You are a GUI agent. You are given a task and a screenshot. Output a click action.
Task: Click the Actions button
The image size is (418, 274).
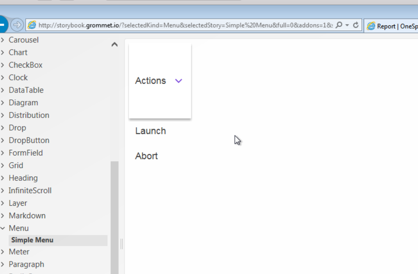click(150, 81)
